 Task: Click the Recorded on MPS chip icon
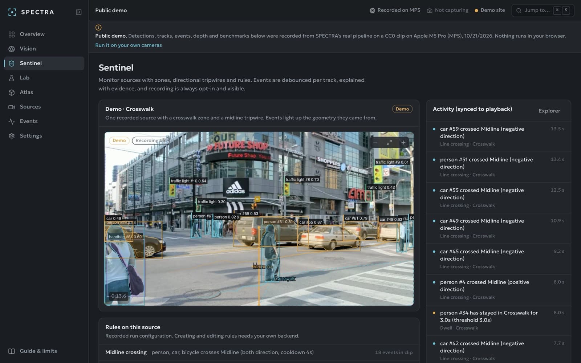pos(372,11)
